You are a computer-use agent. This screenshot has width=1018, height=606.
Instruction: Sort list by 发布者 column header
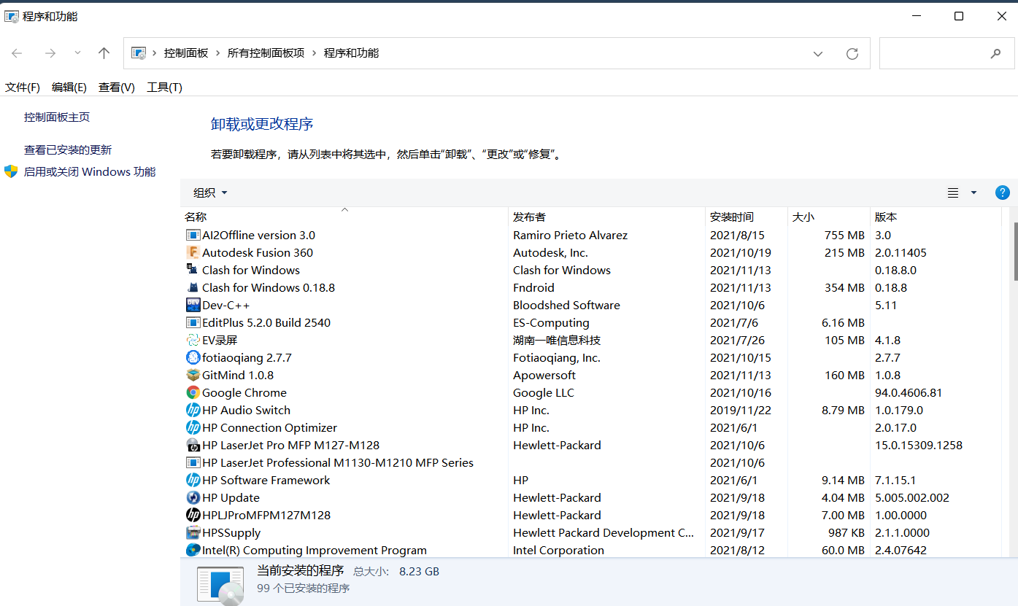(x=607, y=217)
